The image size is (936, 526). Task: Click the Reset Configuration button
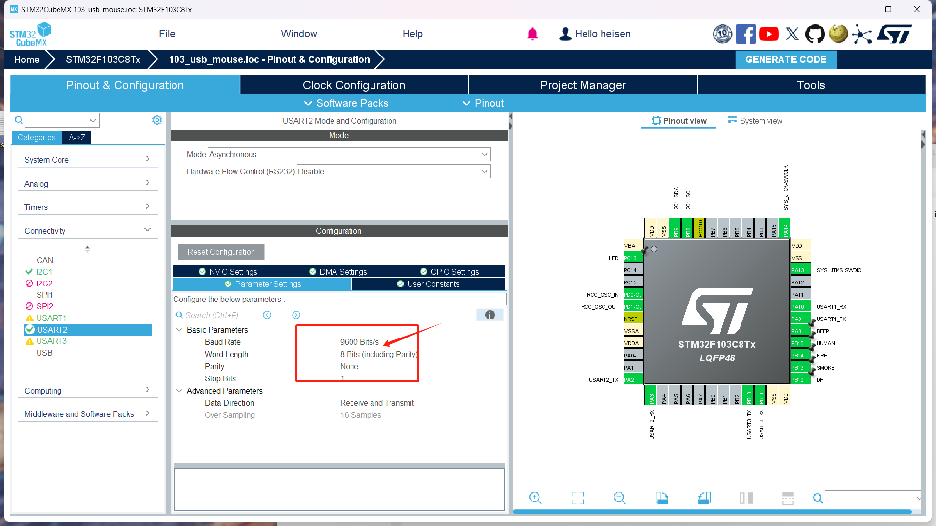coord(221,252)
